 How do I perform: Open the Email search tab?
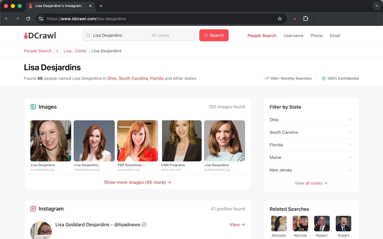(335, 36)
